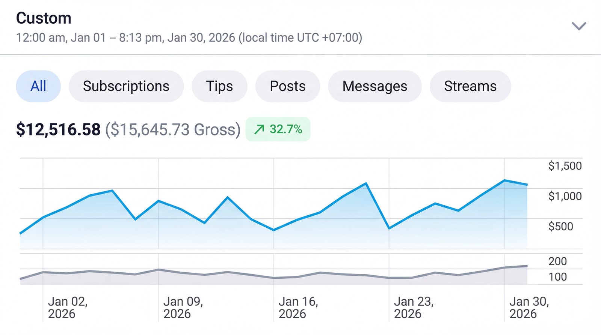Select the Jan 09, 2026 axis marker
The image size is (601, 335).
coord(183,308)
